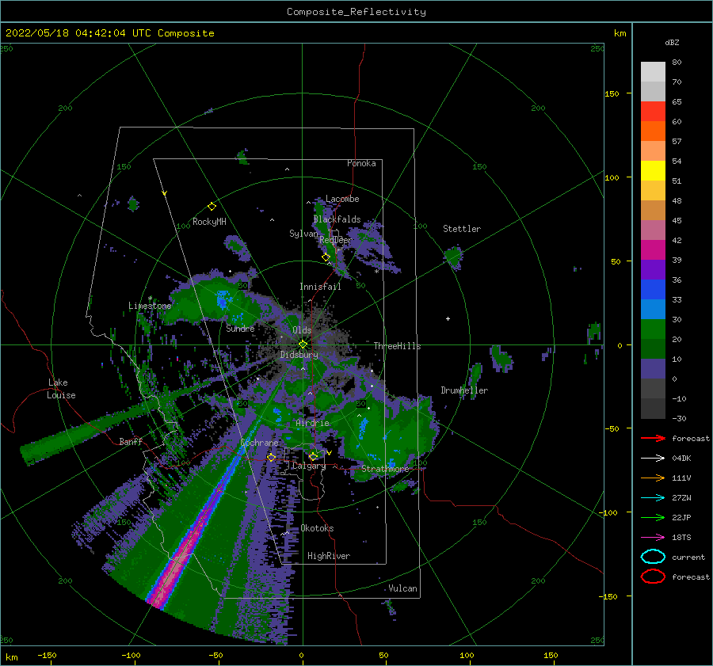Select the yellow 51-54 dBZ color swatch

point(653,171)
